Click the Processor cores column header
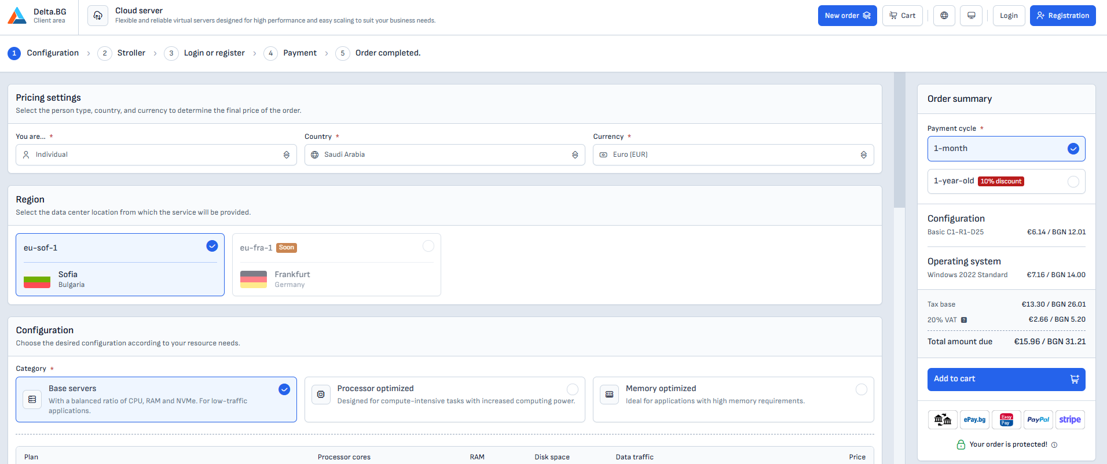This screenshot has width=1107, height=464. tap(344, 457)
